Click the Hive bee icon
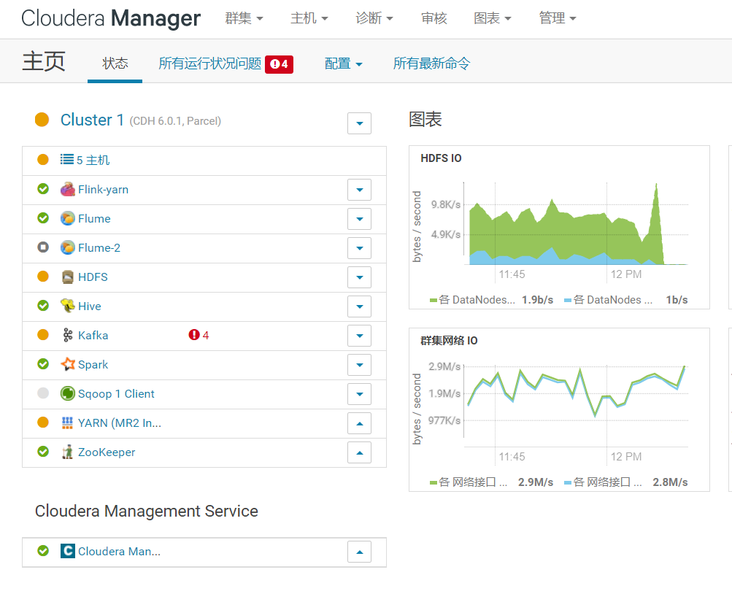 click(x=68, y=306)
